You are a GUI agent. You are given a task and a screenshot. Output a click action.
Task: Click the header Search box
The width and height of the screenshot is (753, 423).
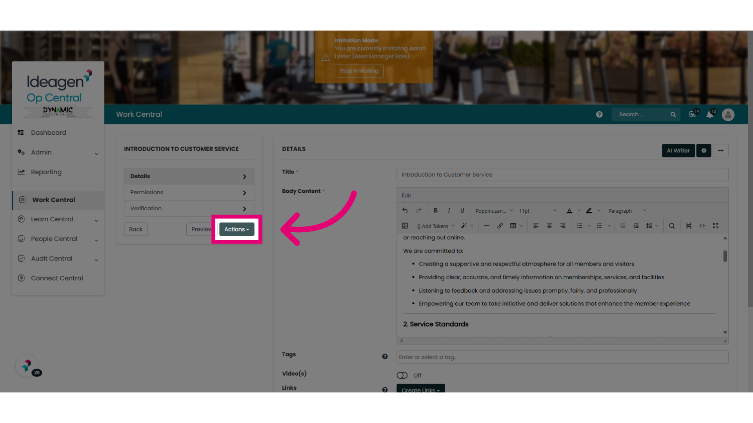point(645,114)
